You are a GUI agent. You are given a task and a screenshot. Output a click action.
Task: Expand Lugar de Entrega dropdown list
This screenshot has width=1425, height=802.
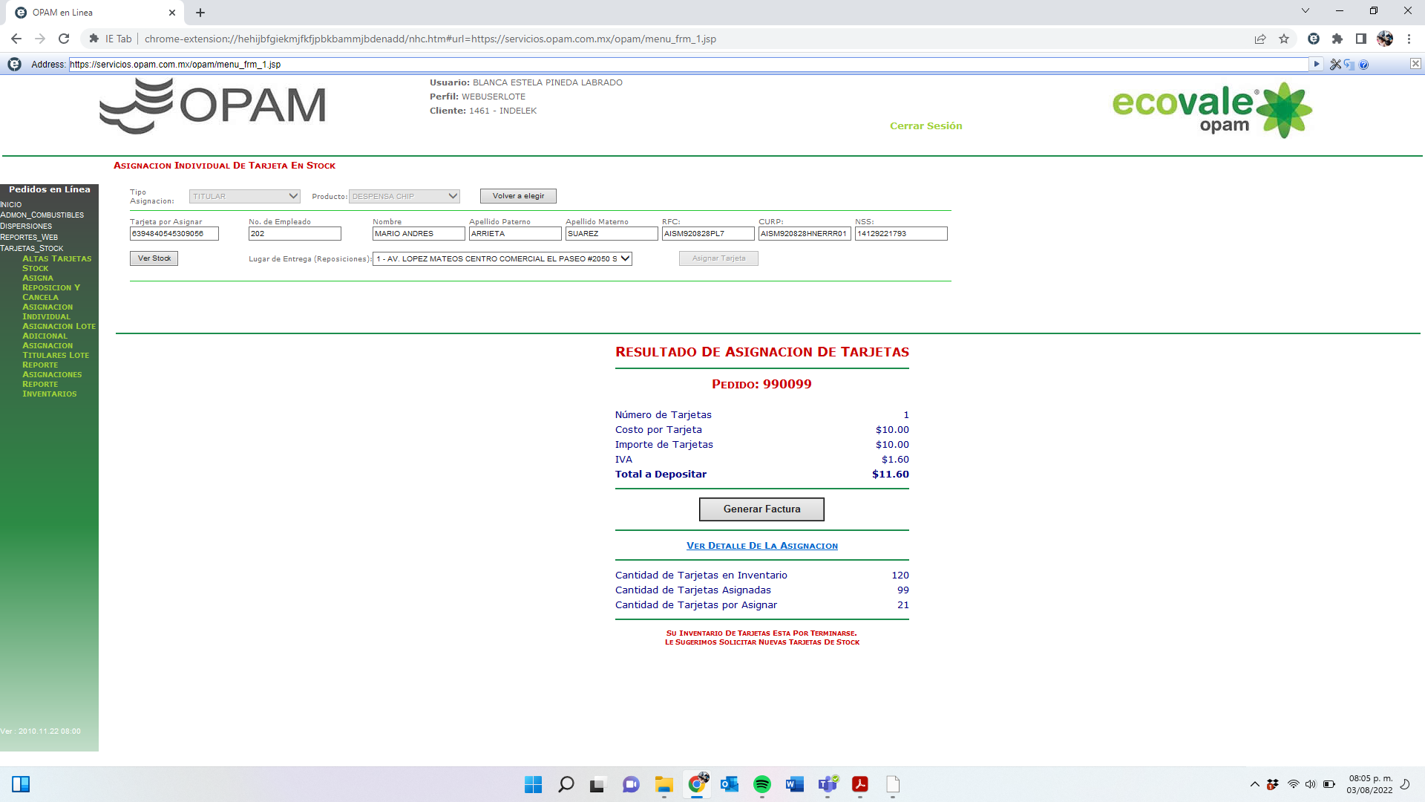pos(502,258)
